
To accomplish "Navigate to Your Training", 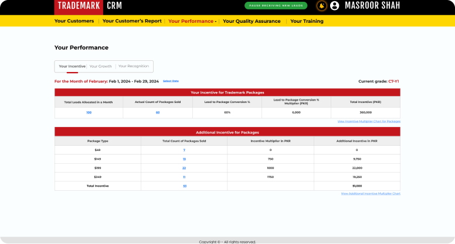I will [x=307, y=21].
